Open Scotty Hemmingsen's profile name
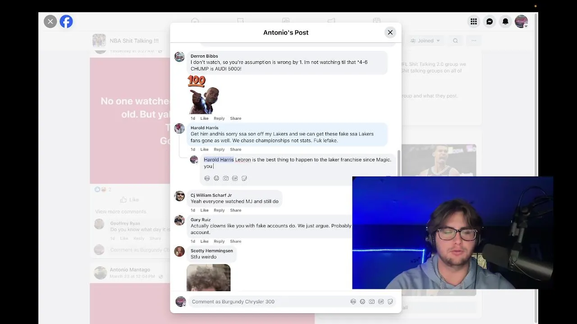Screen dimensions: 577x324 [212, 251]
